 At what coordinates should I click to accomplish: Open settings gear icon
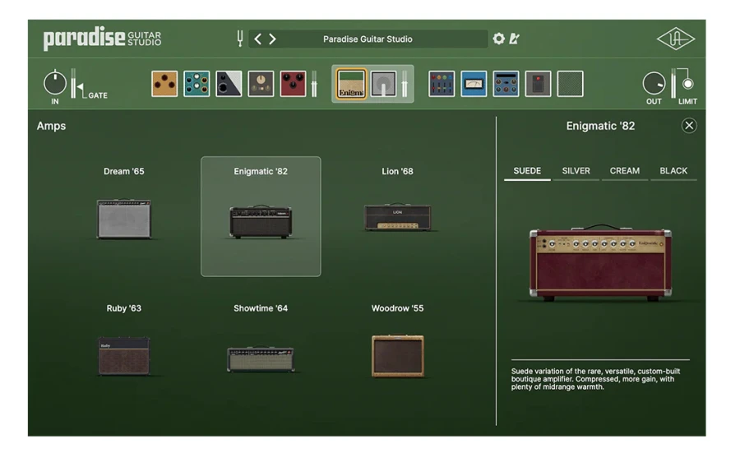pyautogui.click(x=498, y=39)
